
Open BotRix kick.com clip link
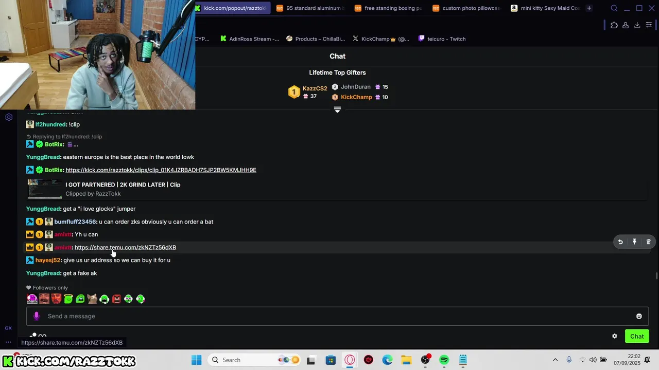click(x=161, y=170)
